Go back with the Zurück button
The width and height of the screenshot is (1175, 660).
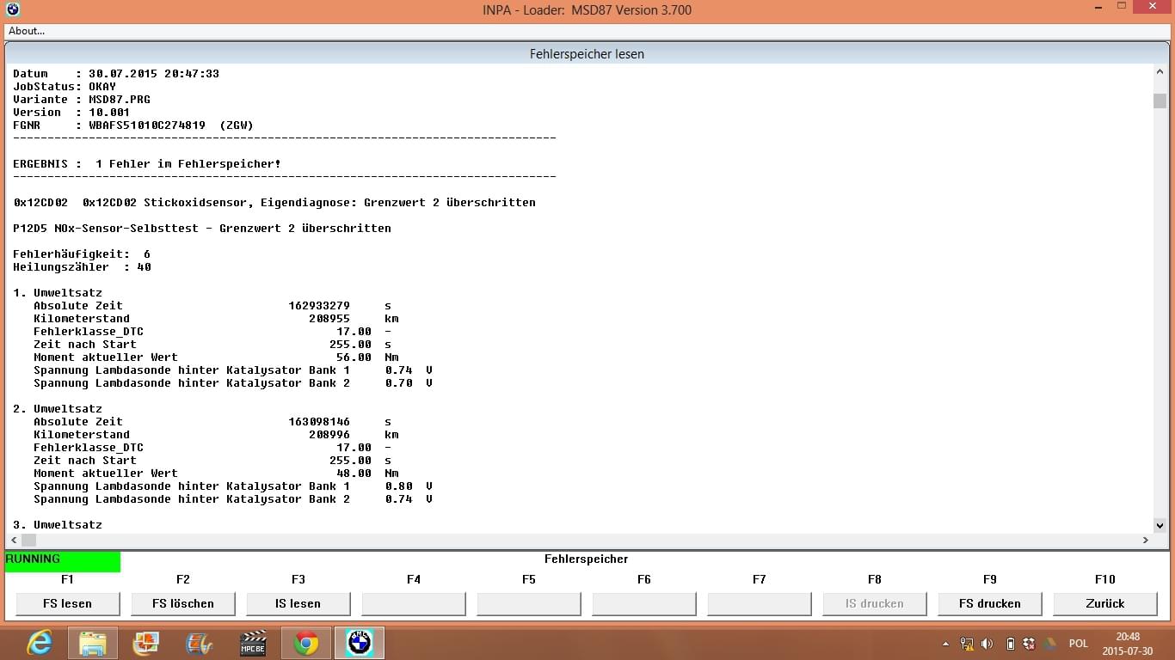click(1104, 603)
